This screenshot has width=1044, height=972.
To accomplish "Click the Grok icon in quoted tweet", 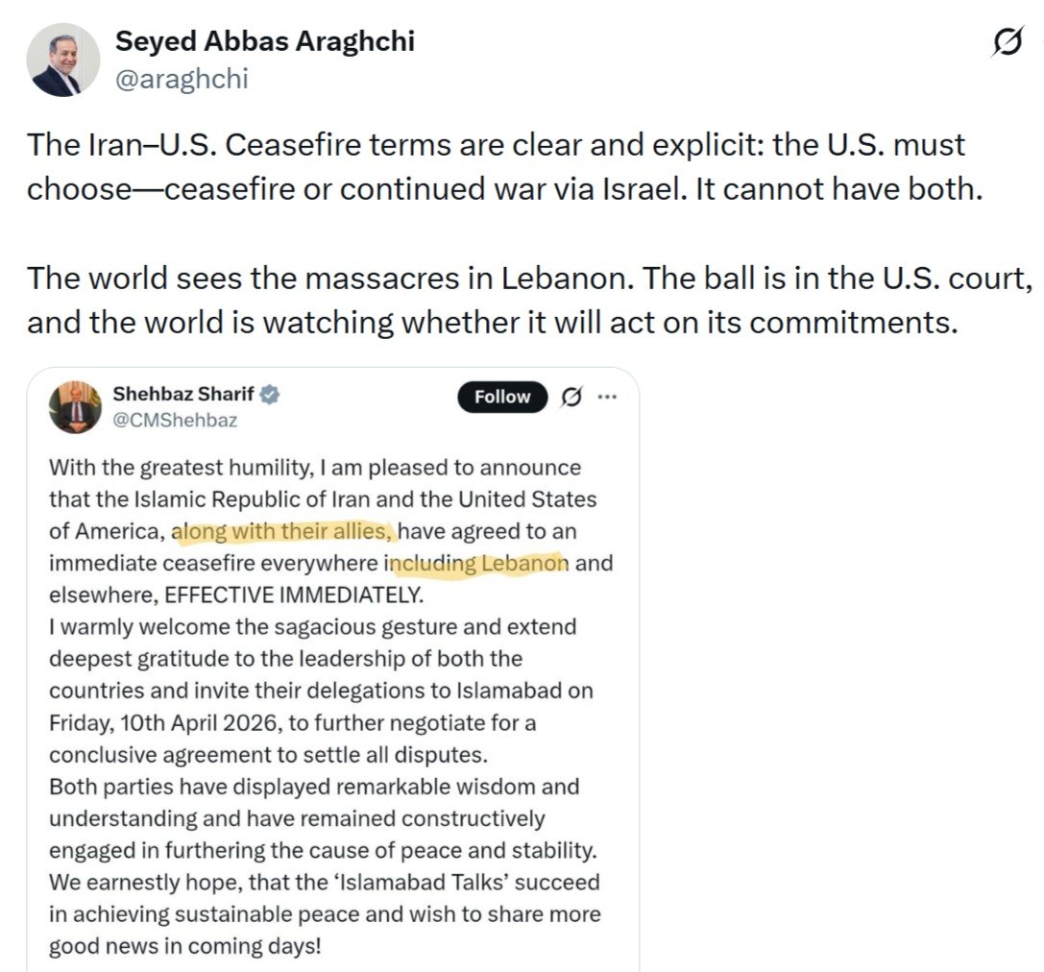I will [571, 397].
